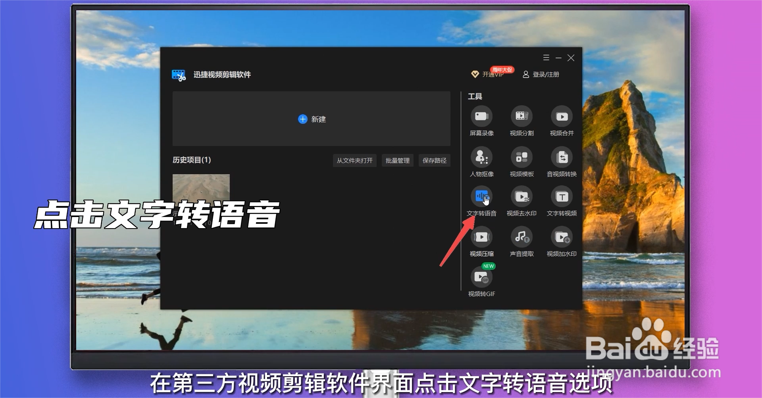The image size is (762, 398).
Task: Open the hamburger menu at top right
Action: click(x=546, y=58)
